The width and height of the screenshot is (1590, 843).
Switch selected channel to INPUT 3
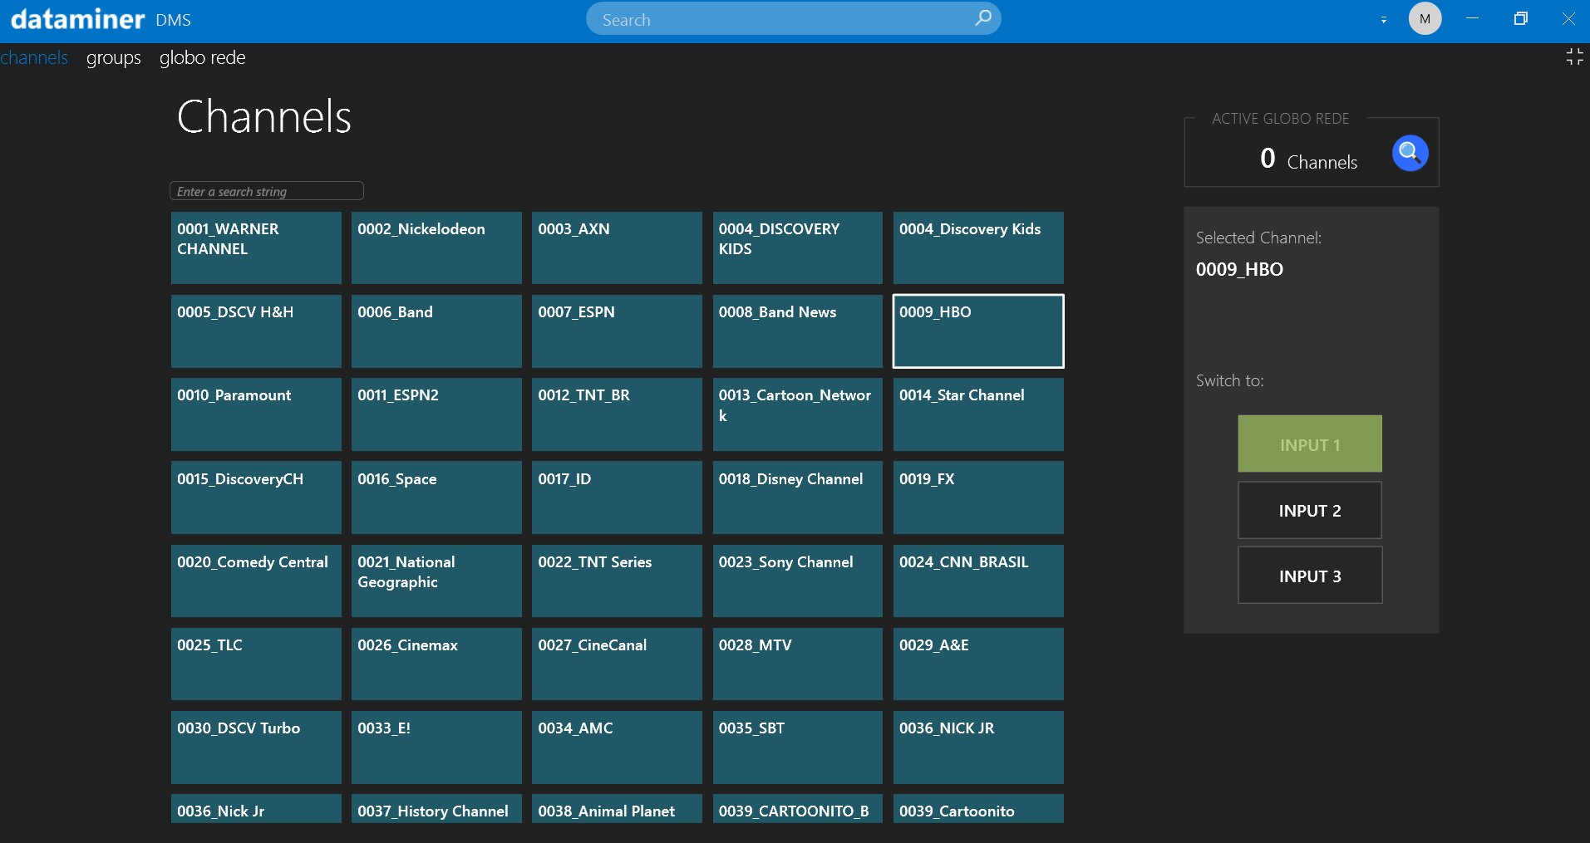click(x=1310, y=576)
